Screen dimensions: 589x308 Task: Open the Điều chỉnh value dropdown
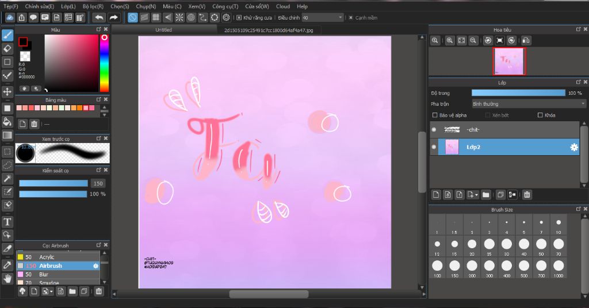[x=323, y=18]
